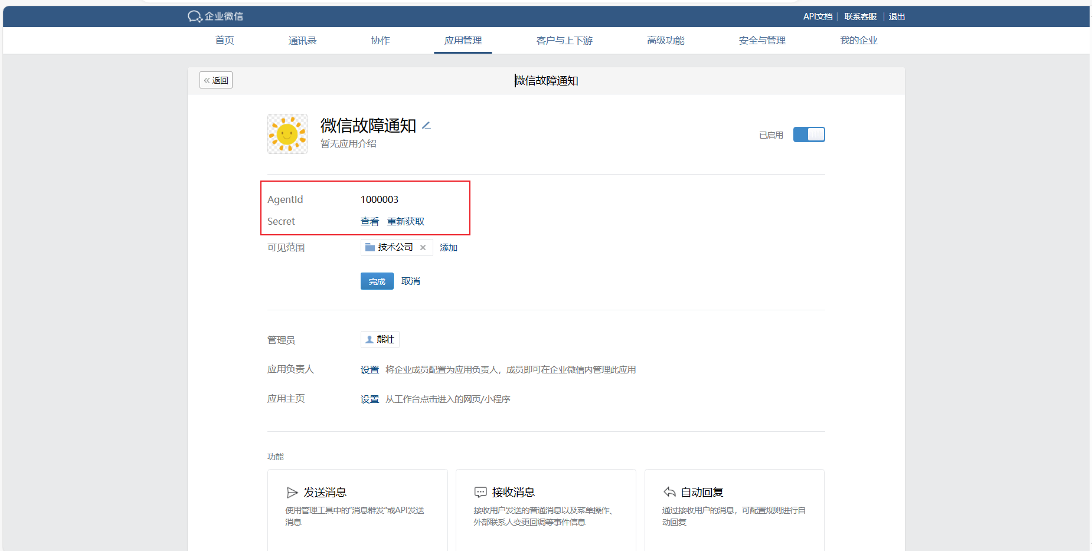Switch to 我的企业 tab
The height and width of the screenshot is (551, 1092).
click(859, 40)
